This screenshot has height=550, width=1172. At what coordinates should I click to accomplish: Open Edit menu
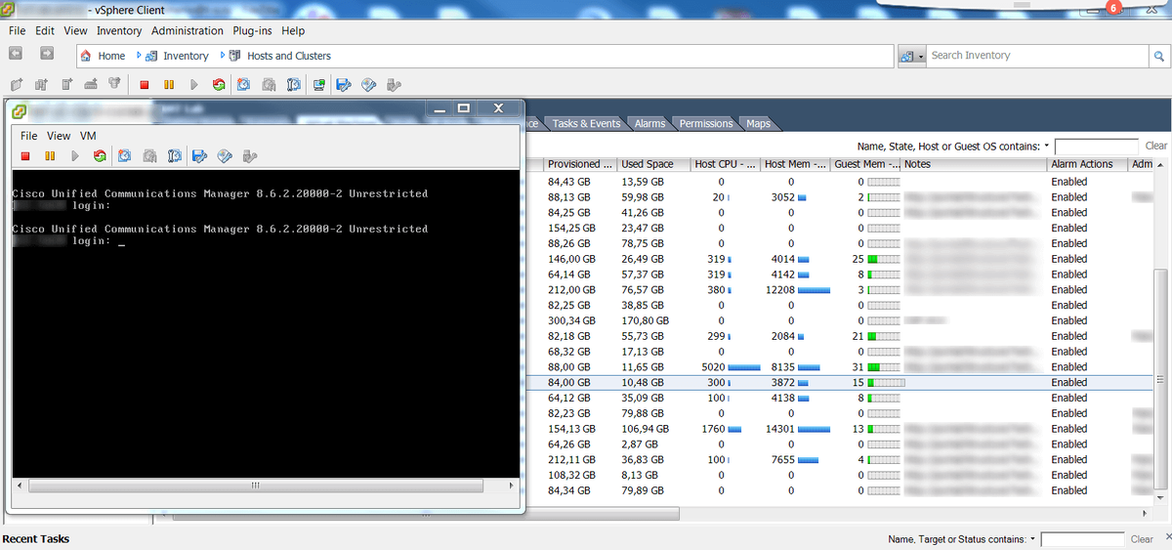click(x=45, y=31)
